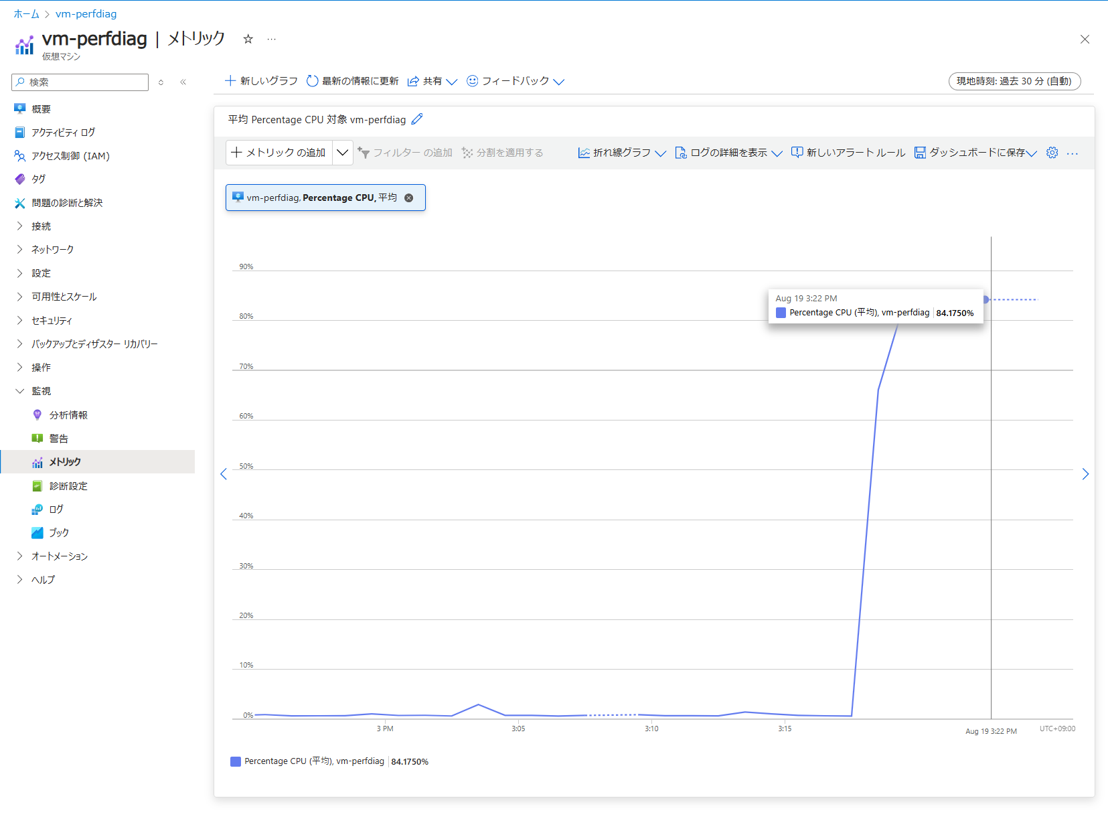1108x837 pixels.
Task: Refresh metrics with 最新の情報に更新
Action: tap(352, 81)
